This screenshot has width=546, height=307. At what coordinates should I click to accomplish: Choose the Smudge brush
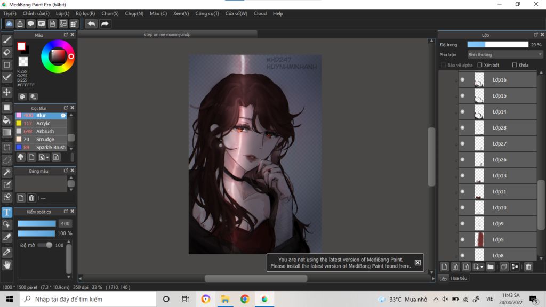point(41,139)
